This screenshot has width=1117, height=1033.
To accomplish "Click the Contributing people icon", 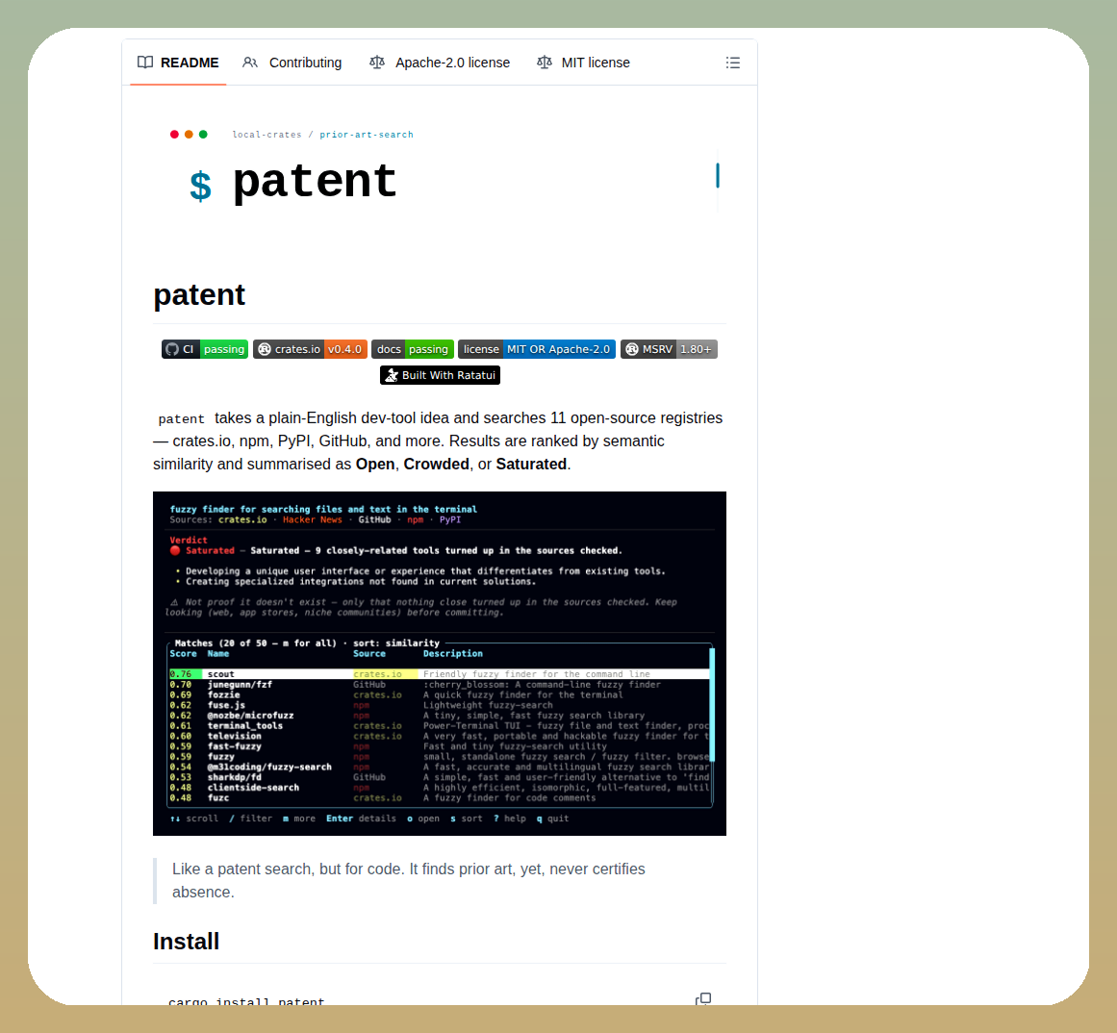I will point(250,63).
